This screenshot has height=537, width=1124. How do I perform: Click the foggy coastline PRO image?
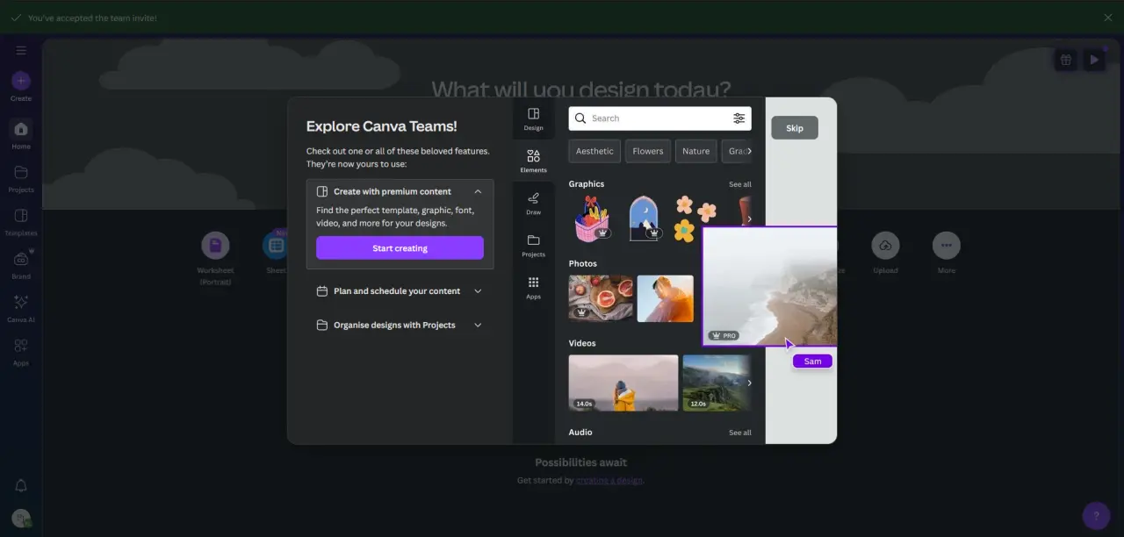pos(770,286)
